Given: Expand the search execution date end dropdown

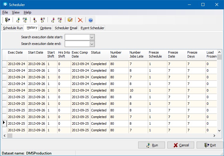Looking at the screenshot, I should (x=92, y=44).
